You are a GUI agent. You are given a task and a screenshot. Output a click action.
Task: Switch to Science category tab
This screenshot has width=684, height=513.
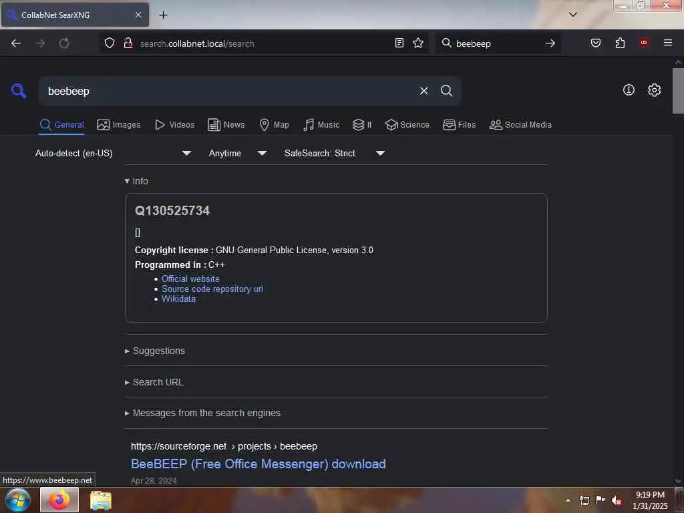(407, 125)
